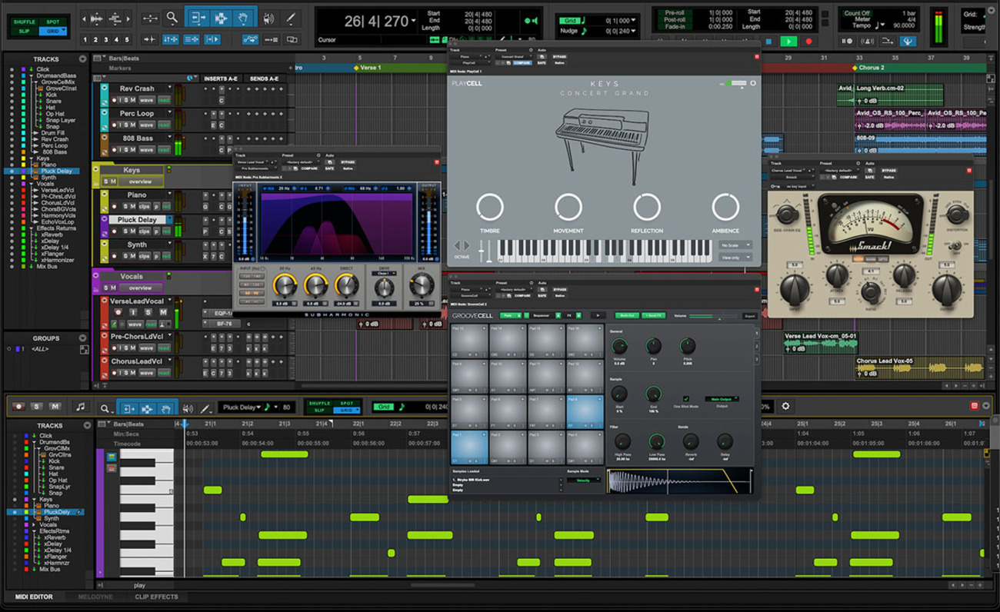Open the MIDI editor settings gear
This screenshot has width=1000, height=612.
pos(785,406)
